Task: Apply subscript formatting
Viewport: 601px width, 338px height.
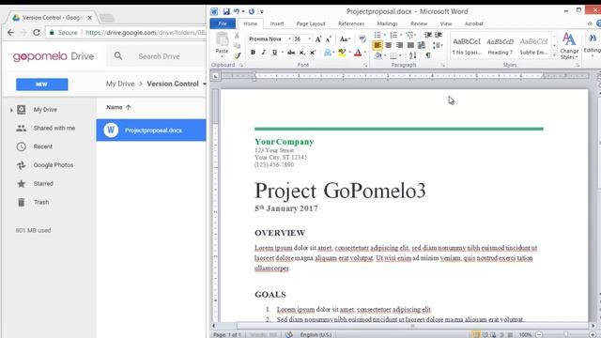Action: click(x=302, y=53)
